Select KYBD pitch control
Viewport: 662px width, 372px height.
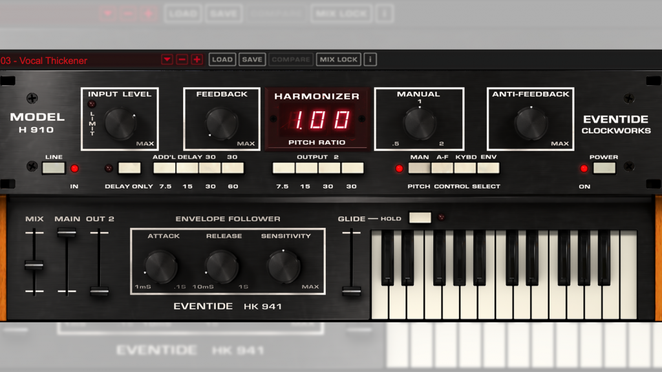point(465,168)
